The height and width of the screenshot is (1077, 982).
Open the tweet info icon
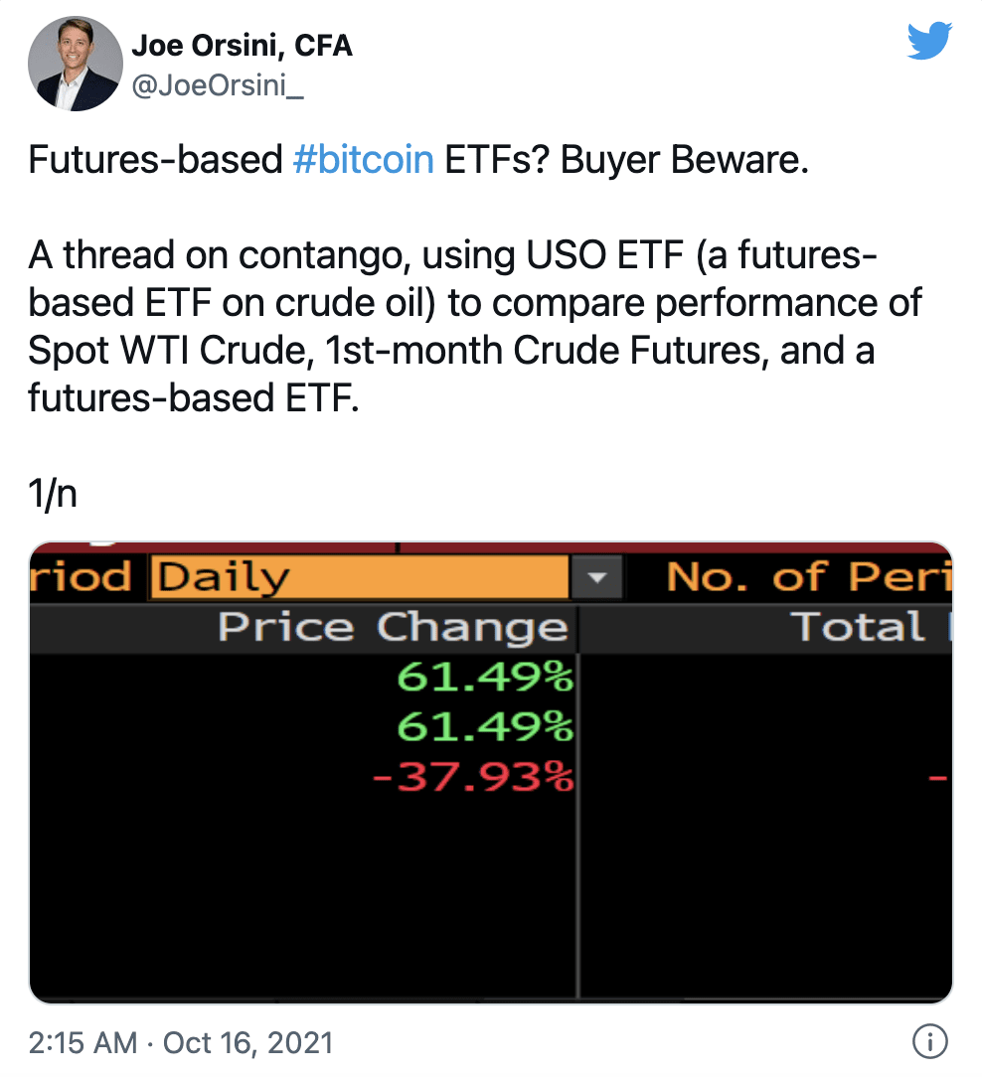(x=929, y=1041)
